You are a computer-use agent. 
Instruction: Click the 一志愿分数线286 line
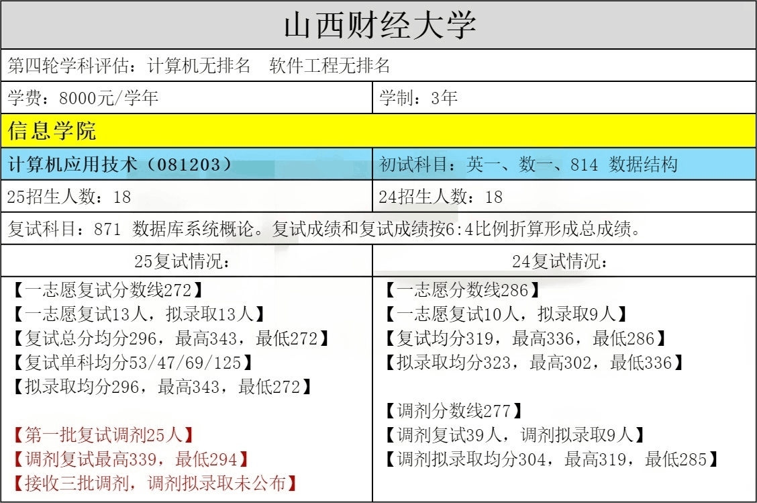pyautogui.click(x=462, y=290)
